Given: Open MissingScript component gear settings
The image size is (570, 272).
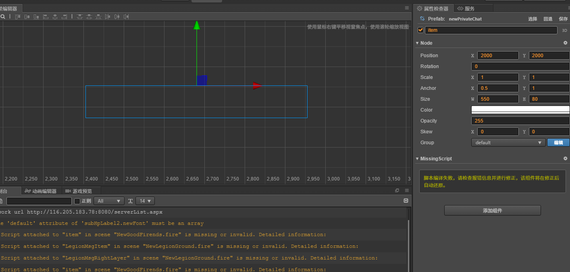Looking at the screenshot, I should pos(565,159).
